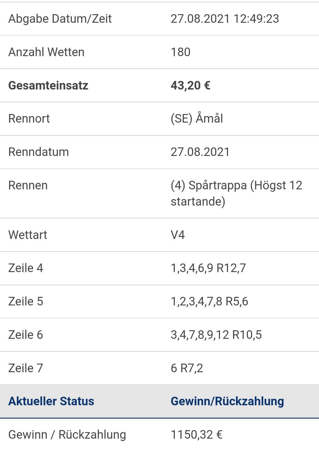Tap the payout amount 1150,32 €
This screenshot has height=449, width=319.
[x=196, y=435]
